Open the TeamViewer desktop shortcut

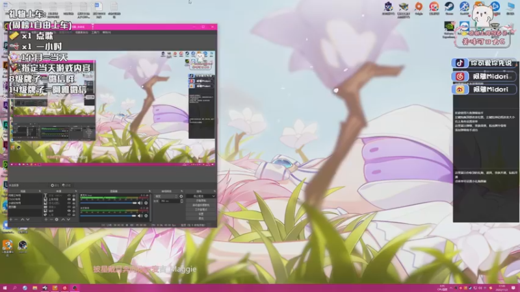[x=464, y=28]
